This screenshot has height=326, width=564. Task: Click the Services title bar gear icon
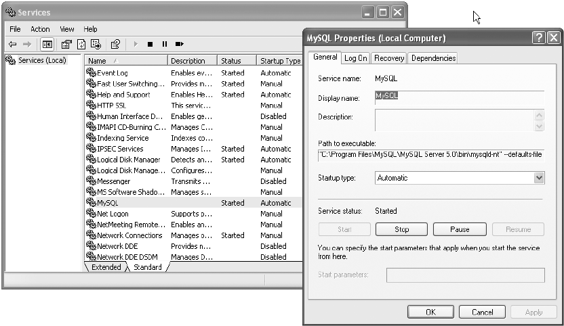coord(11,12)
